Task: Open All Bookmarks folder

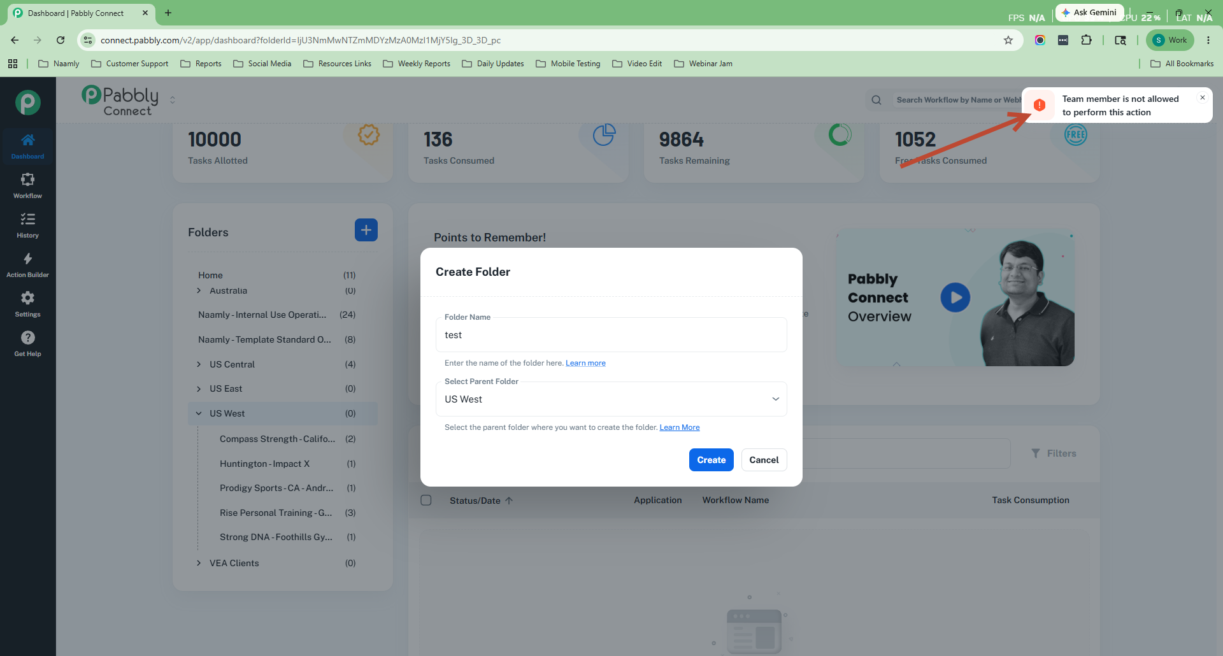Action: click(1182, 64)
